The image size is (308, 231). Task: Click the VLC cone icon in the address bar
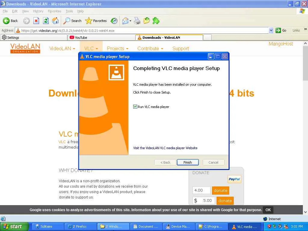18,30
